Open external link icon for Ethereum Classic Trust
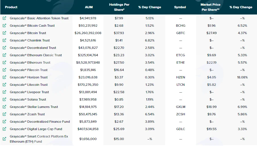Screen dimensions: 257x146 pyautogui.click(x=5, y=55)
